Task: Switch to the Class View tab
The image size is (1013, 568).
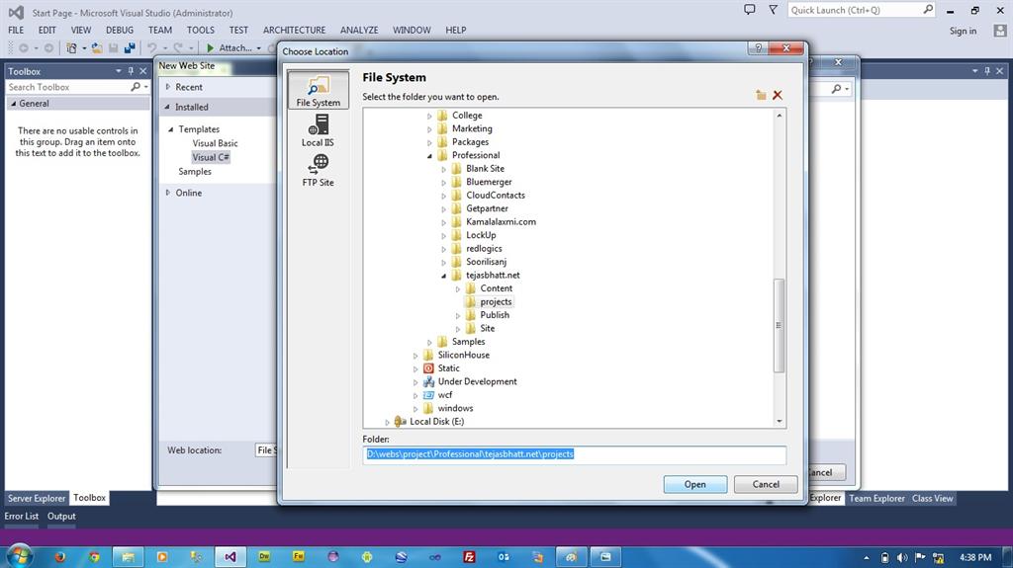Action: (x=932, y=498)
